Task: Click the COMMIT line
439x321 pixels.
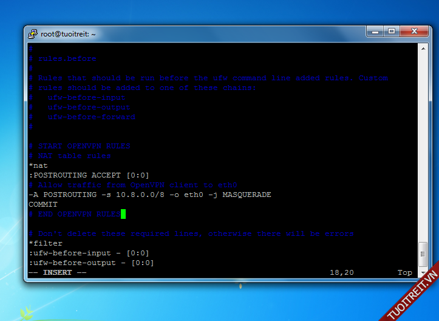Action: pos(43,204)
